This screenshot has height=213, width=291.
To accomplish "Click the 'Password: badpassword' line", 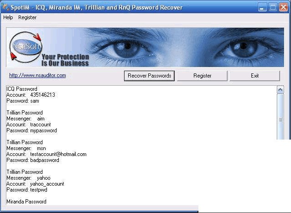I will (x=33, y=160).
